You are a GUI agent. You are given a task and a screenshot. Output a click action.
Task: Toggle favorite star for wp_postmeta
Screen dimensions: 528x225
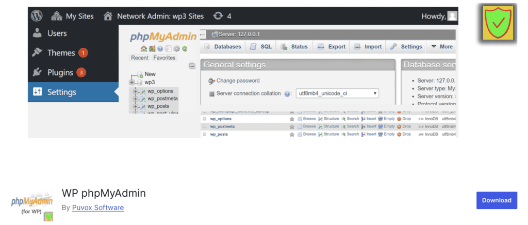pos(292,126)
